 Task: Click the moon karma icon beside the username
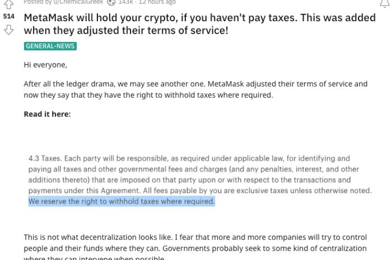coord(111,2)
